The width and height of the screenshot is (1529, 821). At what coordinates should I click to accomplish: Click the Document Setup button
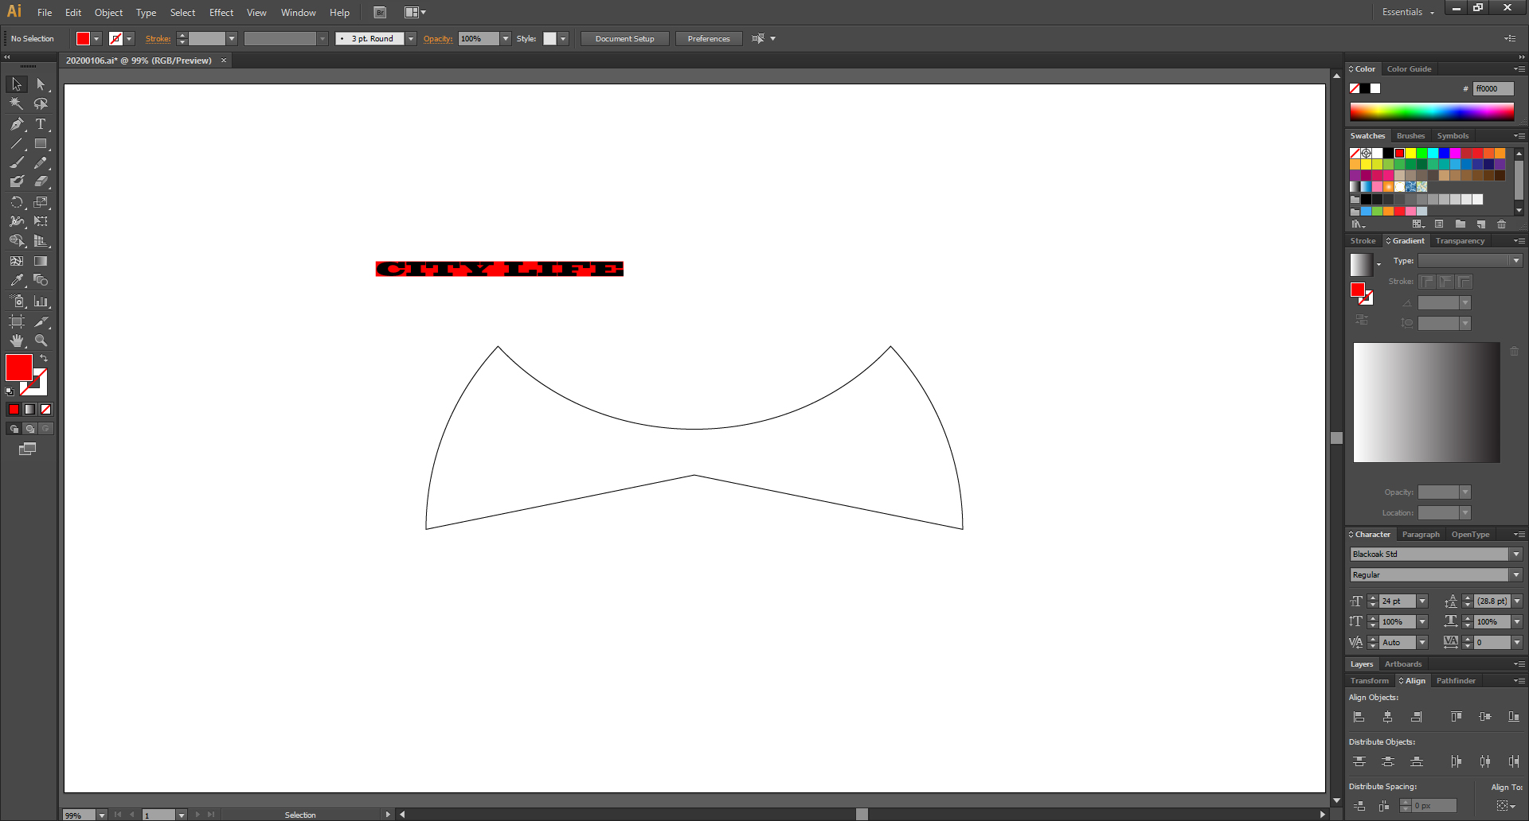625,38
